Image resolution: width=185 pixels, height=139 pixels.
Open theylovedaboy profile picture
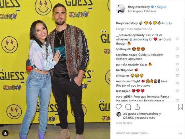[x=121, y=9]
